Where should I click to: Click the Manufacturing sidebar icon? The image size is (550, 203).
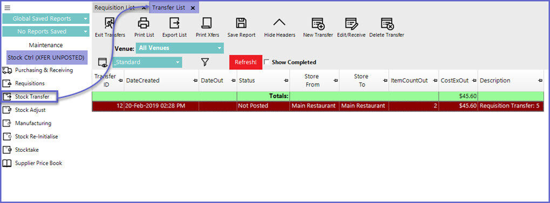click(x=7, y=124)
